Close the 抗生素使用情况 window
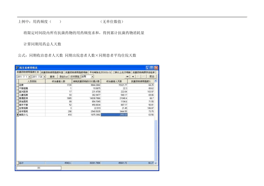 [156, 68]
